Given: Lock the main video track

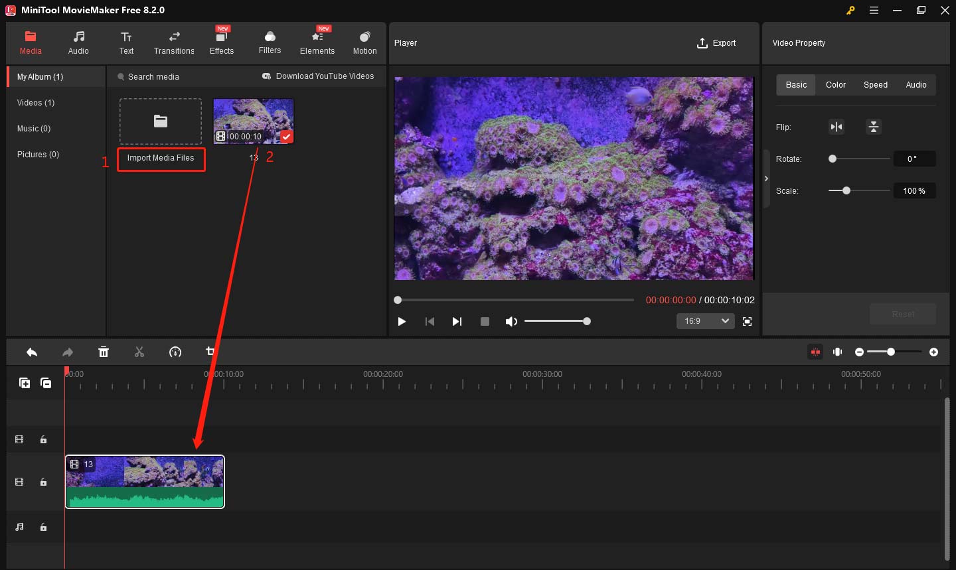Looking at the screenshot, I should [43, 482].
